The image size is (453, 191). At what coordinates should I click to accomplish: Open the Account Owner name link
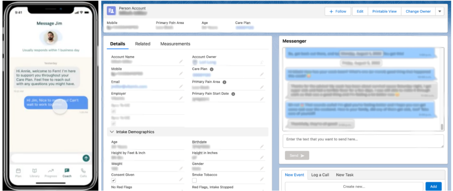[x=207, y=62]
